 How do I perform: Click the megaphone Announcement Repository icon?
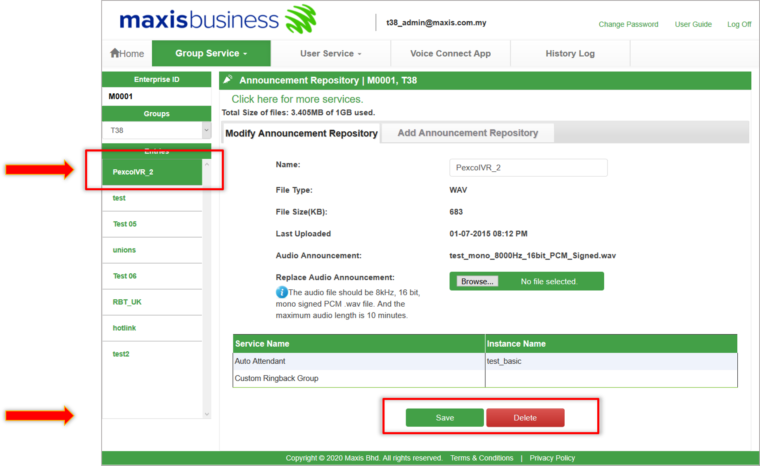228,80
